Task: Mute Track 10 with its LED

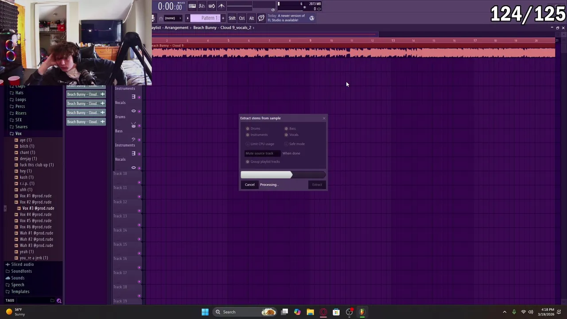Action: tap(139, 182)
